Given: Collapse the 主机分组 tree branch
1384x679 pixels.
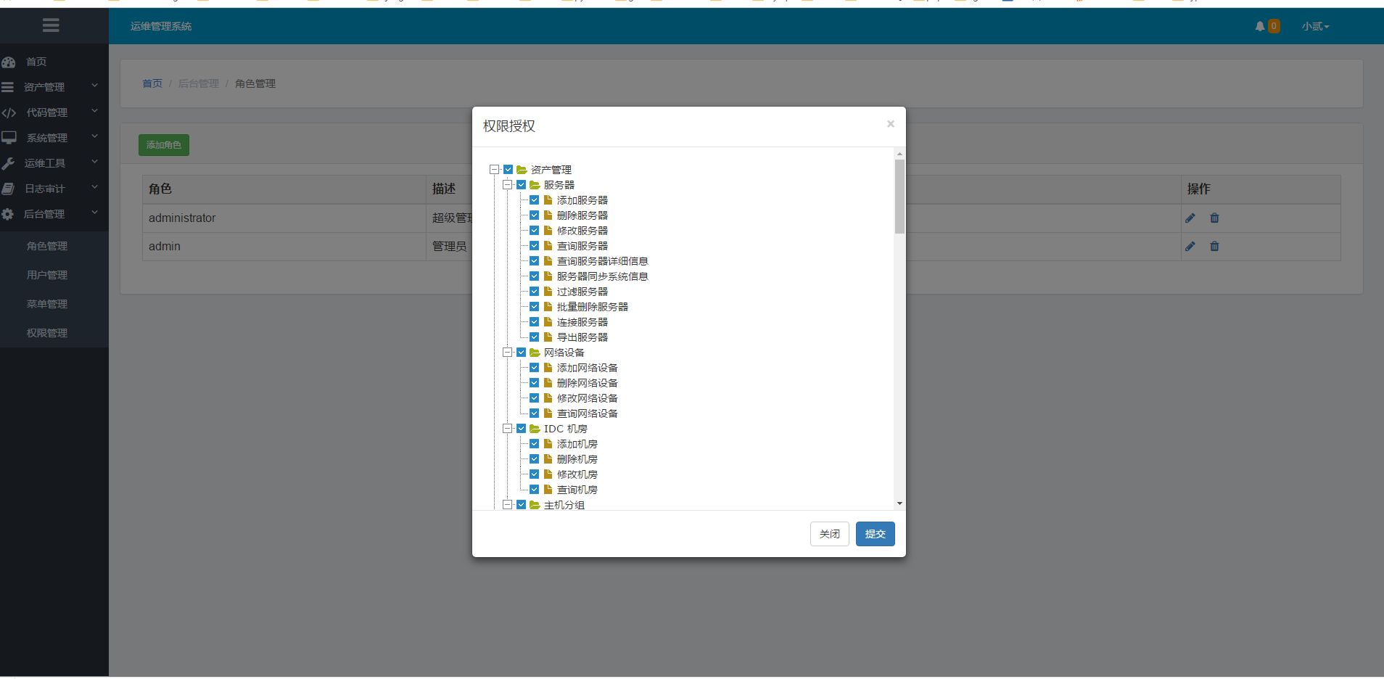Looking at the screenshot, I should click(507, 505).
